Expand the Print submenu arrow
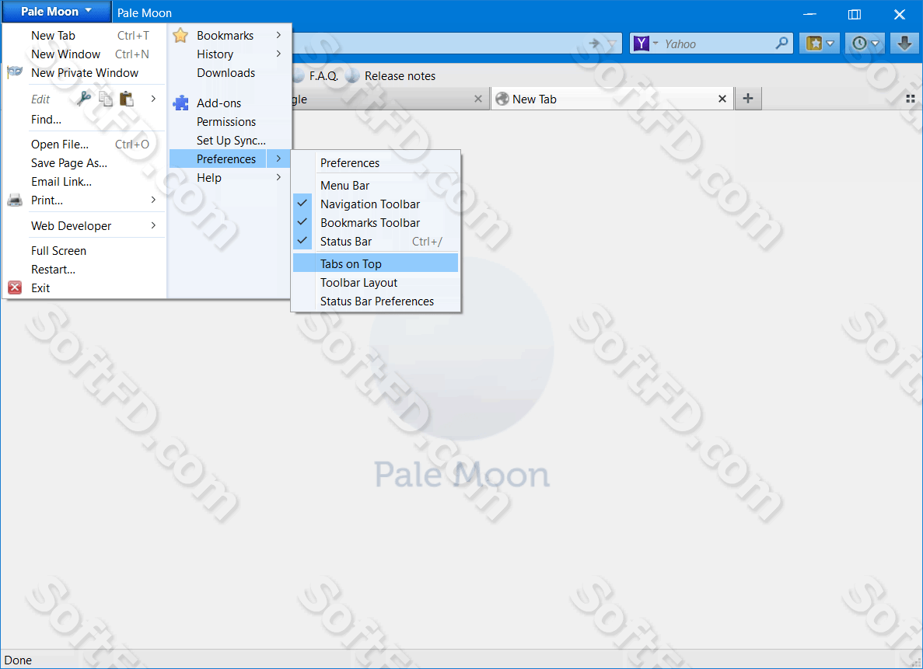The height and width of the screenshot is (669, 923). pos(153,200)
